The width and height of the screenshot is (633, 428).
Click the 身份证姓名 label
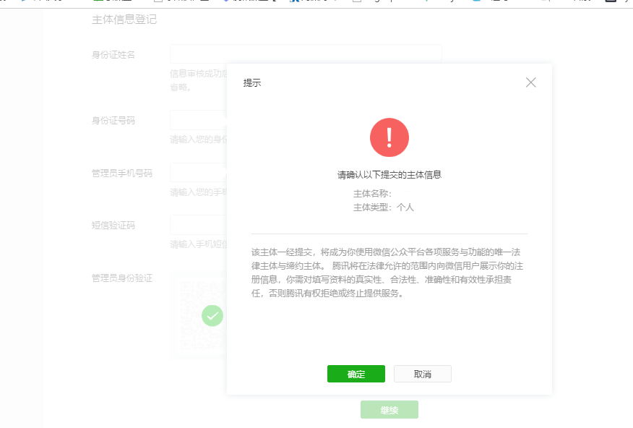[x=113, y=54]
